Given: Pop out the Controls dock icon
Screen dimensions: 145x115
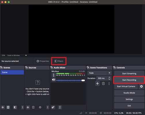Looking at the screenshot, I should click(x=114, y=68).
